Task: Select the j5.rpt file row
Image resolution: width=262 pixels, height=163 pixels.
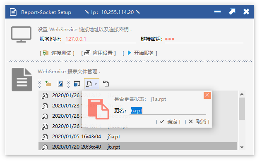Action: (138, 137)
